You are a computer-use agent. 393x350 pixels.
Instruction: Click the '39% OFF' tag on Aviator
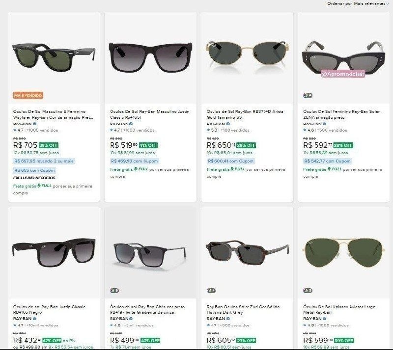pyautogui.click(x=343, y=341)
